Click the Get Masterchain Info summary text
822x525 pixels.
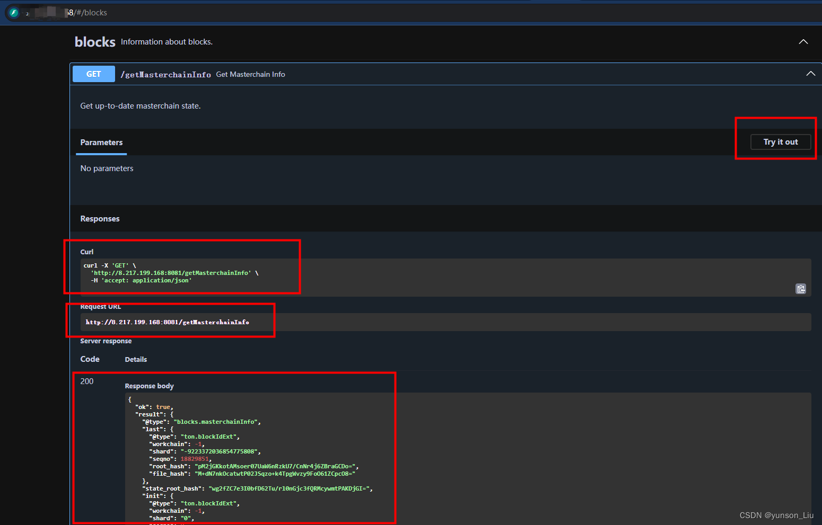[x=250, y=75]
